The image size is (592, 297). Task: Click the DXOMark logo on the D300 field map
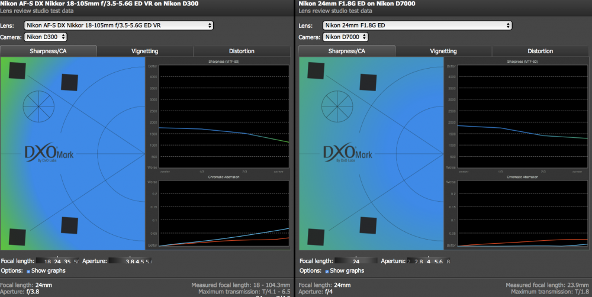pos(49,154)
